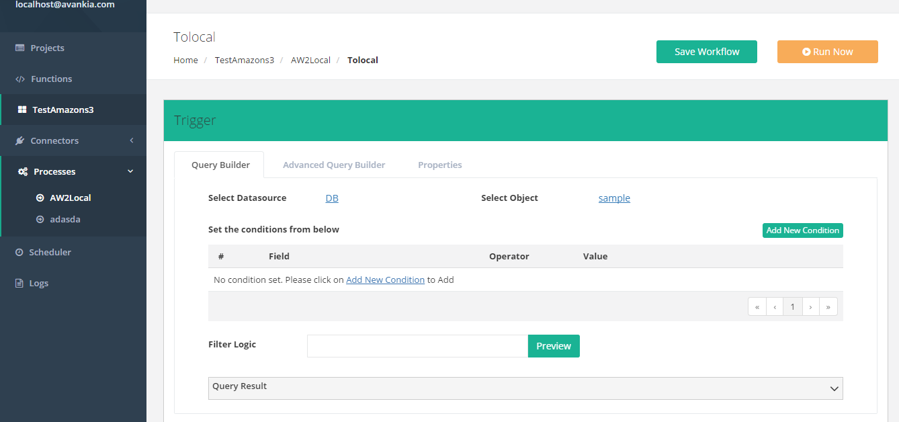This screenshot has height=422, width=899.
Task: Click the Scheduler clock icon
Action: coord(19,253)
